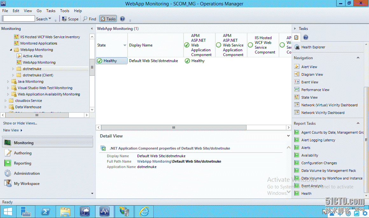
Task: Open the View menu
Action: coord(28,11)
